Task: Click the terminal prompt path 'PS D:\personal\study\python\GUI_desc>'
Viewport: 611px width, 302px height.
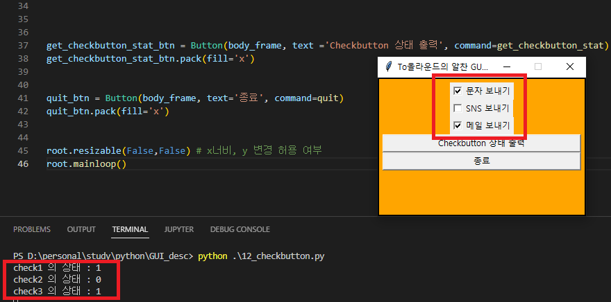Action: pyautogui.click(x=103, y=256)
